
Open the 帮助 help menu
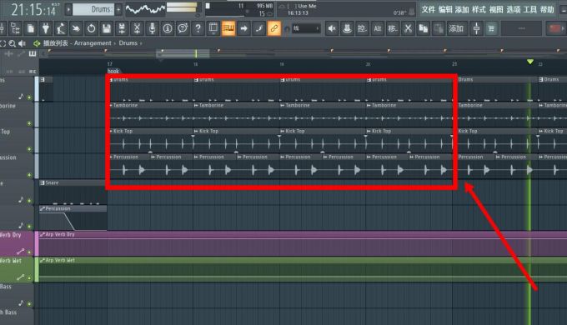547,9
